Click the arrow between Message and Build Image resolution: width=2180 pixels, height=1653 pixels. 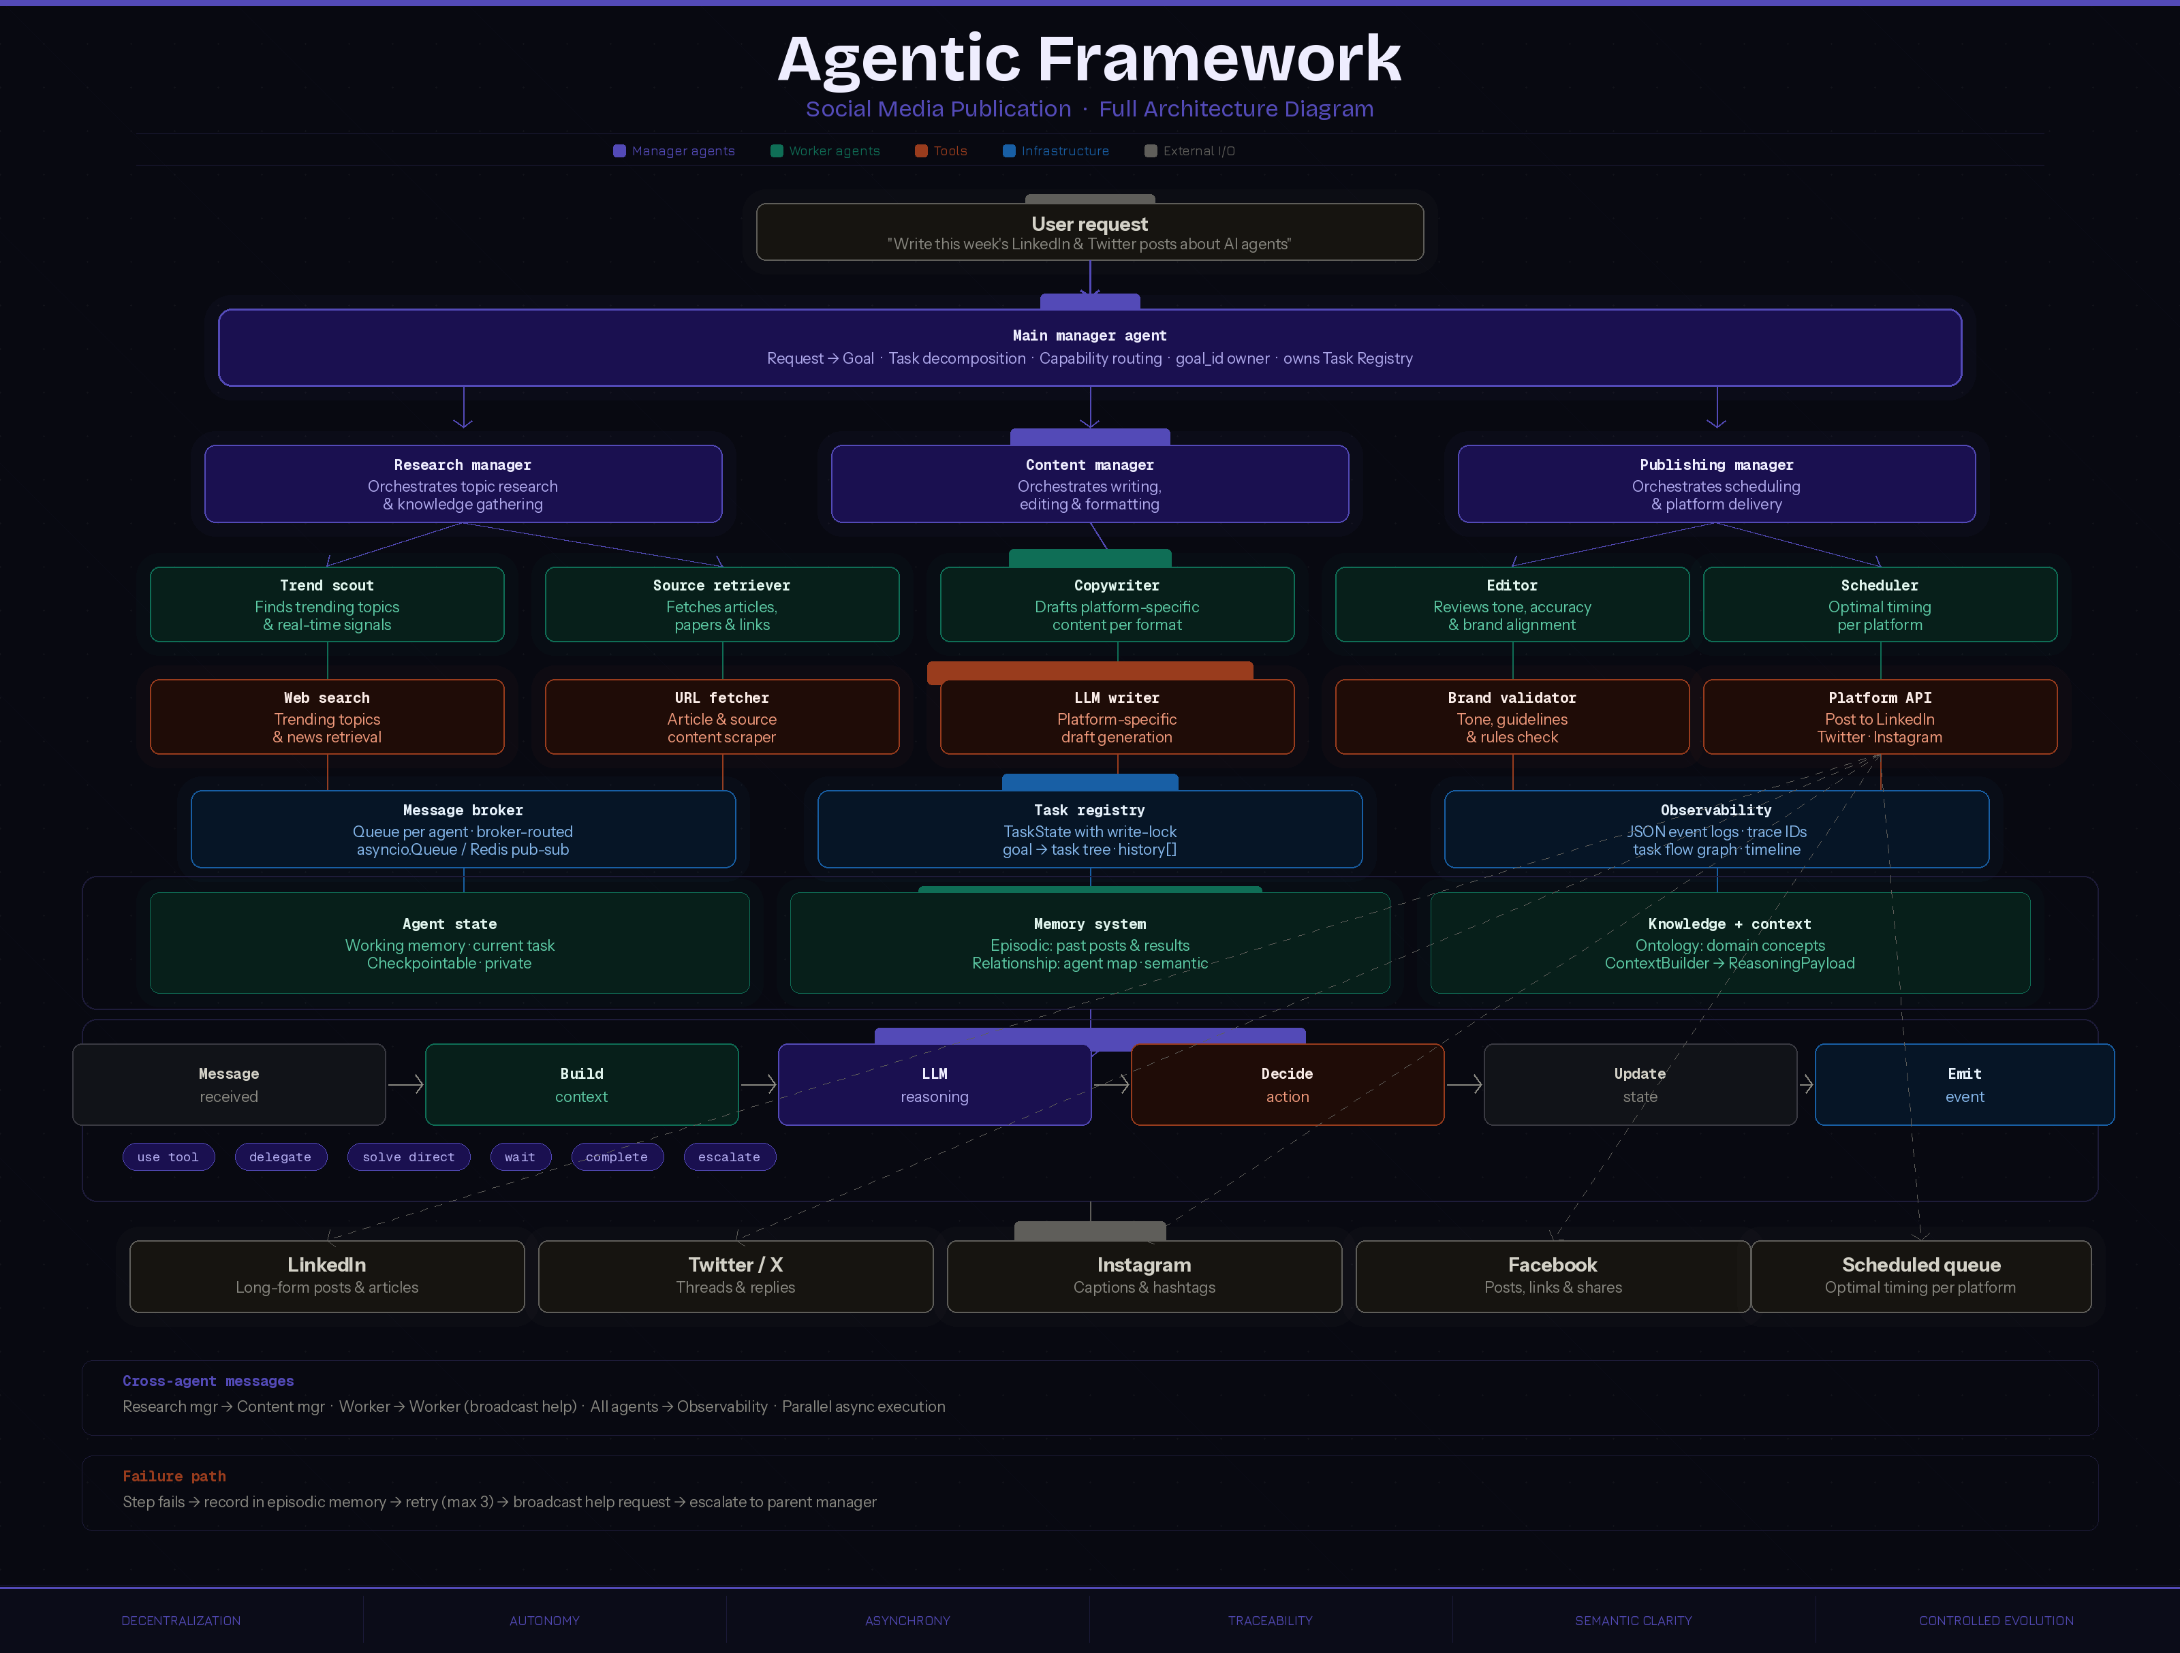pos(406,1084)
